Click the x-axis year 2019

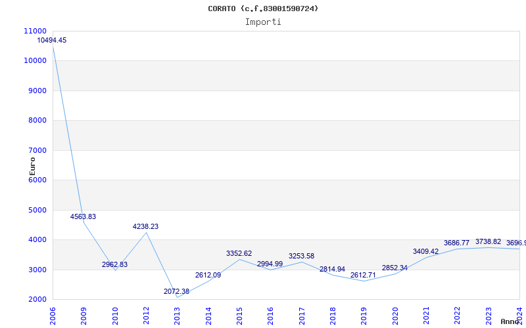tap(364, 316)
